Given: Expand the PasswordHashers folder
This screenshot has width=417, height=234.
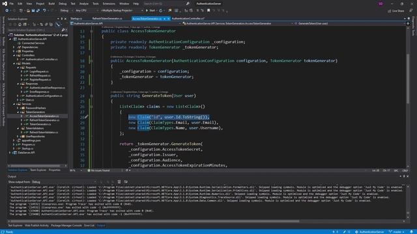Looking at the screenshot, I should (18, 108).
